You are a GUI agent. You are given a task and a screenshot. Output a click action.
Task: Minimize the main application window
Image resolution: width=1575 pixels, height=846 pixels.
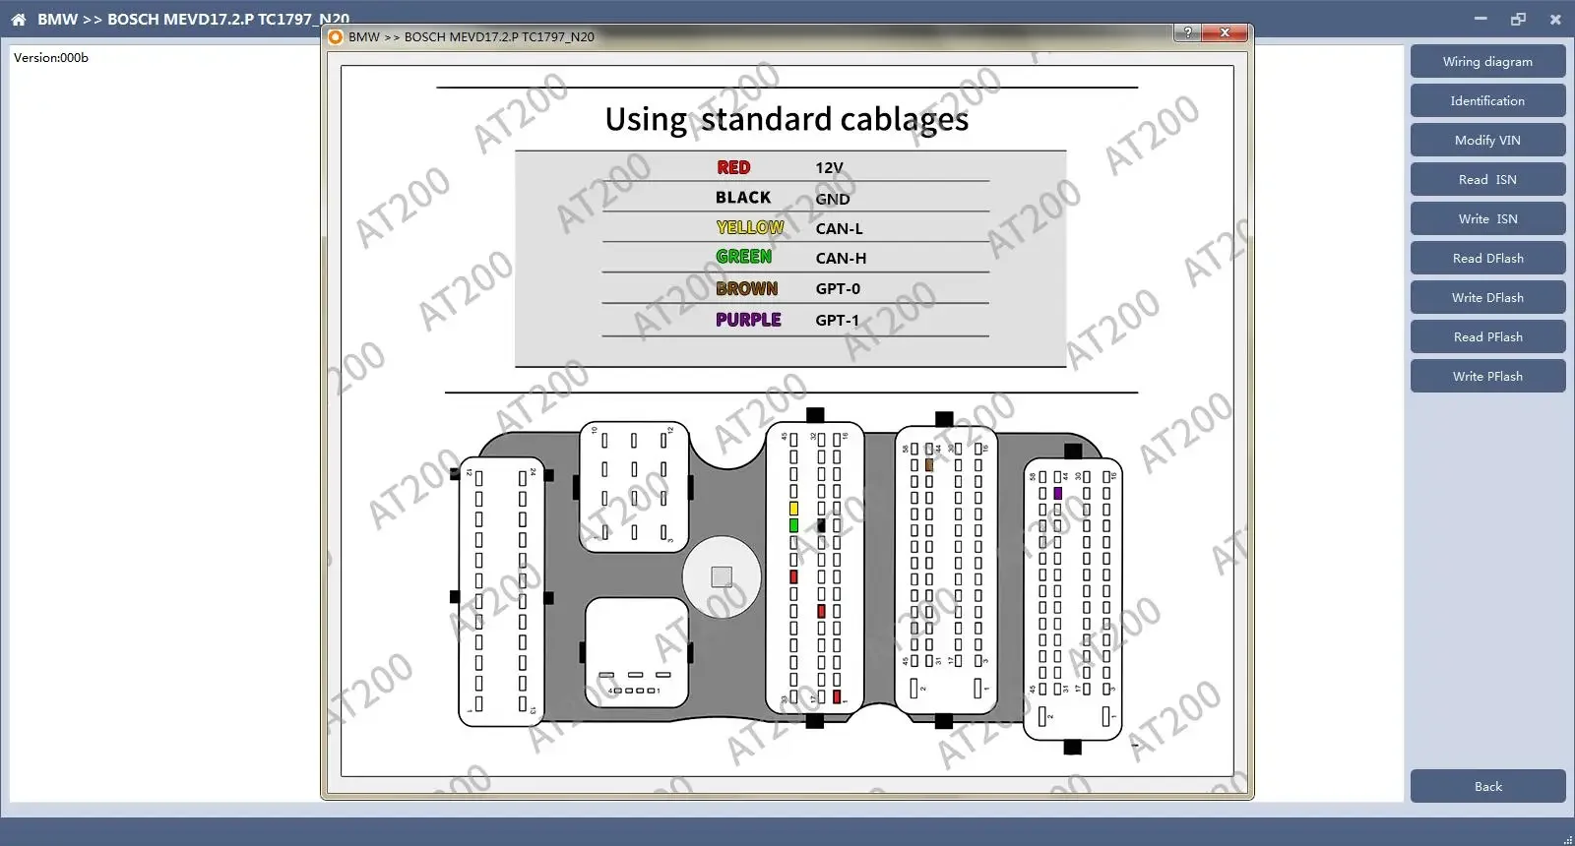1481,19
